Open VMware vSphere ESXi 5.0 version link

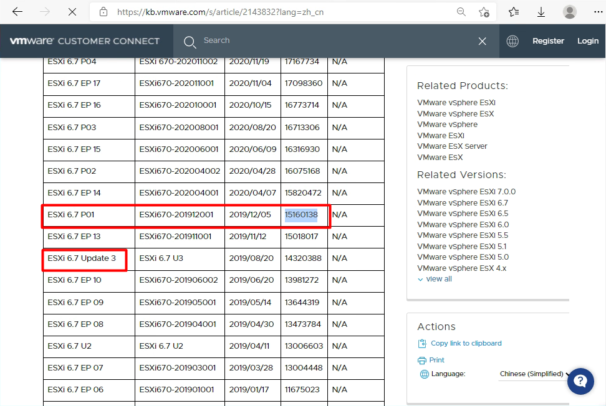click(463, 257)
